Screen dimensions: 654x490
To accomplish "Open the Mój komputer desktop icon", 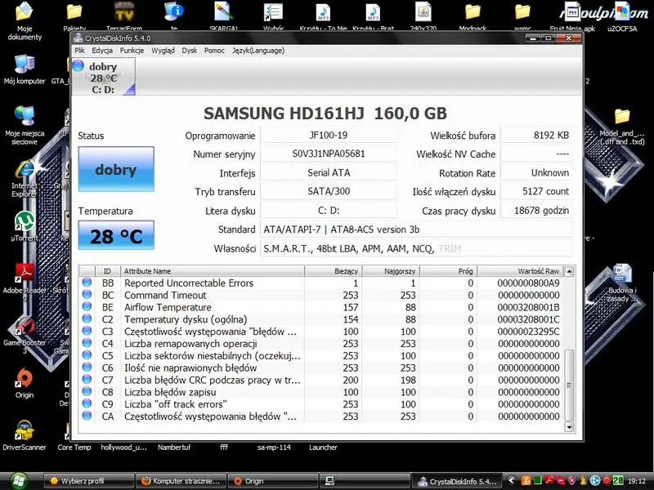I will coord(25,69).
